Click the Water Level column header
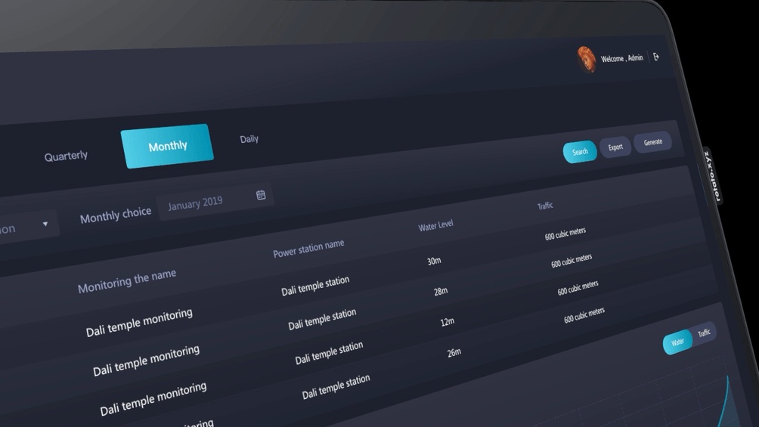The height and width of the screenshot is (427, 759). coord(435,225)
